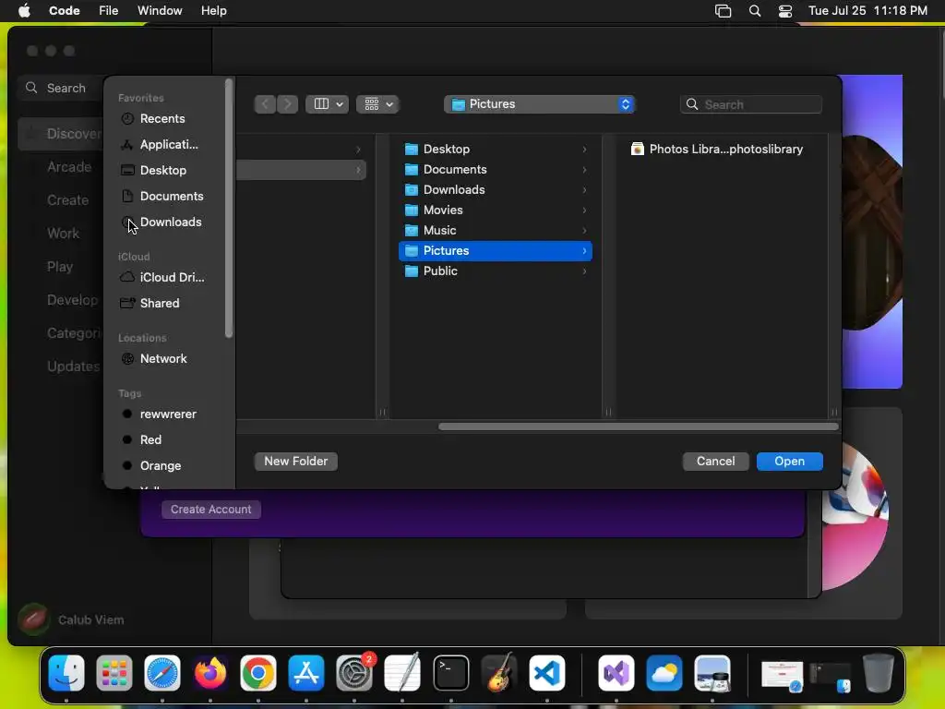This screenshot has height=709, width=945.
Task: Open Spotlight search in menu bar
Action: (x=755, y=11)
